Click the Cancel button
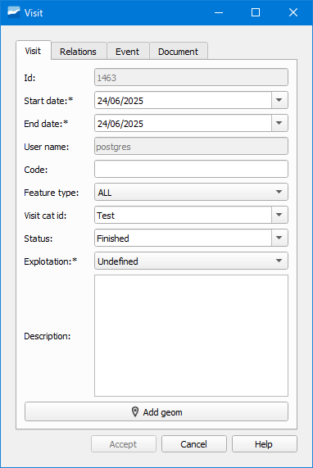The image size is (313, 468). pos(194,444)
